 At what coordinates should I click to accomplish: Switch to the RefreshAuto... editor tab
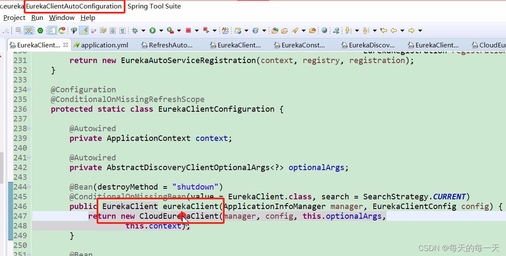point(167,45)
